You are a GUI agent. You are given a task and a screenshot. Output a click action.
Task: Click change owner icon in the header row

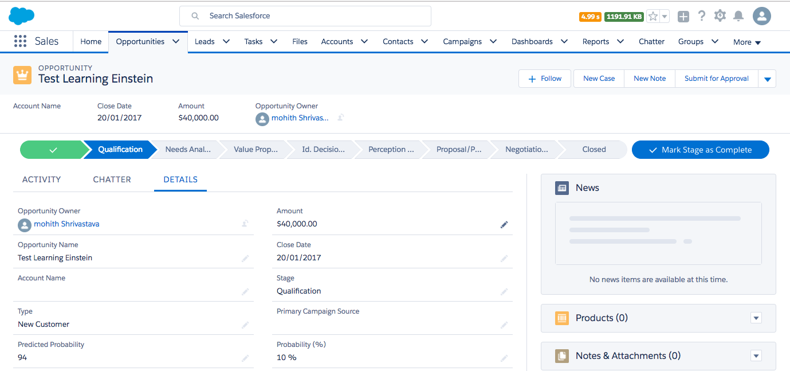340,118
